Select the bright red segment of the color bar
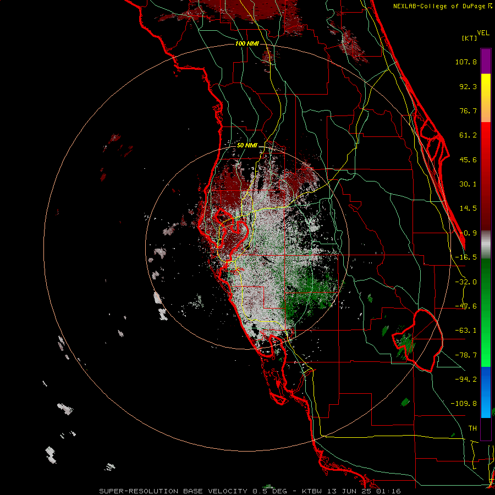Screen dimensions: 495x495 coord(486,140)
